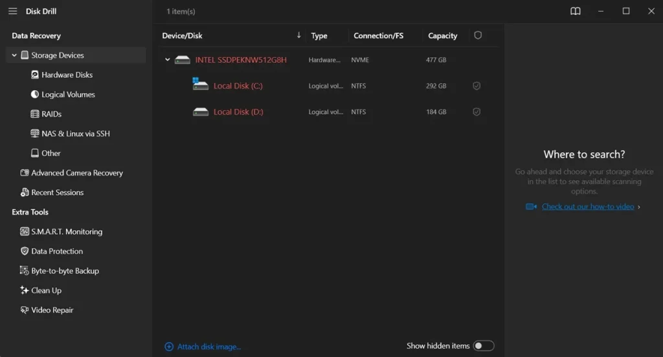663x357 pixels.
Task: Click the protection shield for Local Disk (C:)
Action: [x=477, y=86]
